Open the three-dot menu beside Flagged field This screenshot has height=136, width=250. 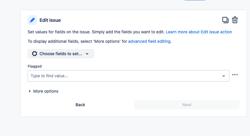pyautogui.click(x=235, y=75)
